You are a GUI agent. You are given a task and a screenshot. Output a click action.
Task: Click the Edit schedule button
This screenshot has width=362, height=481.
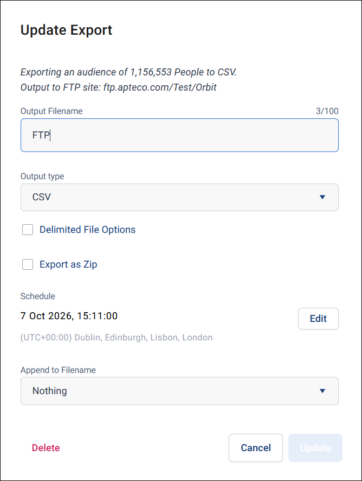pos(318,319)
